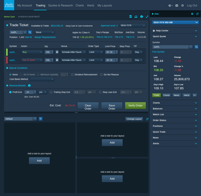201x196 pixels.
Task: Pop out the layout next to Change Layout
Action: click(x=147, y=119)
